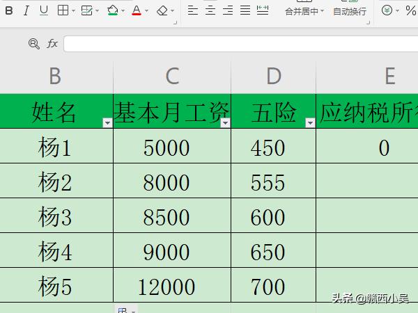Apply cell borders icon

(x=63, y=10)
